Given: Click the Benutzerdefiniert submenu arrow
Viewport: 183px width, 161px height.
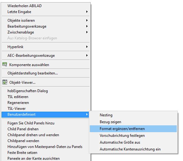Looking at the screenshot, I should tap(87, 114).
